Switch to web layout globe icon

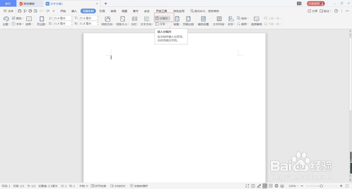pos(277,186)
